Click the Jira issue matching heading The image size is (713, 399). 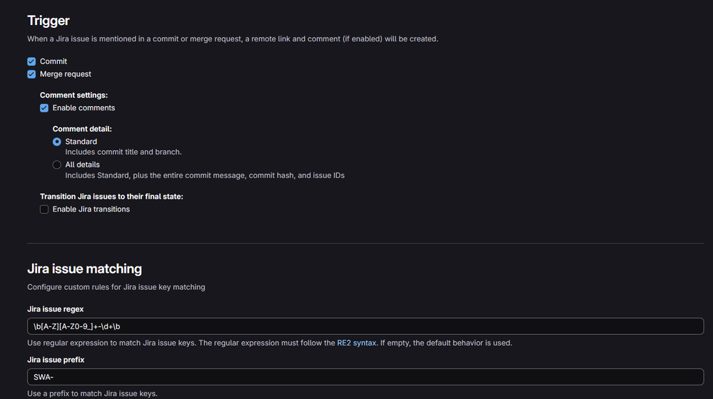pos(85,269)
